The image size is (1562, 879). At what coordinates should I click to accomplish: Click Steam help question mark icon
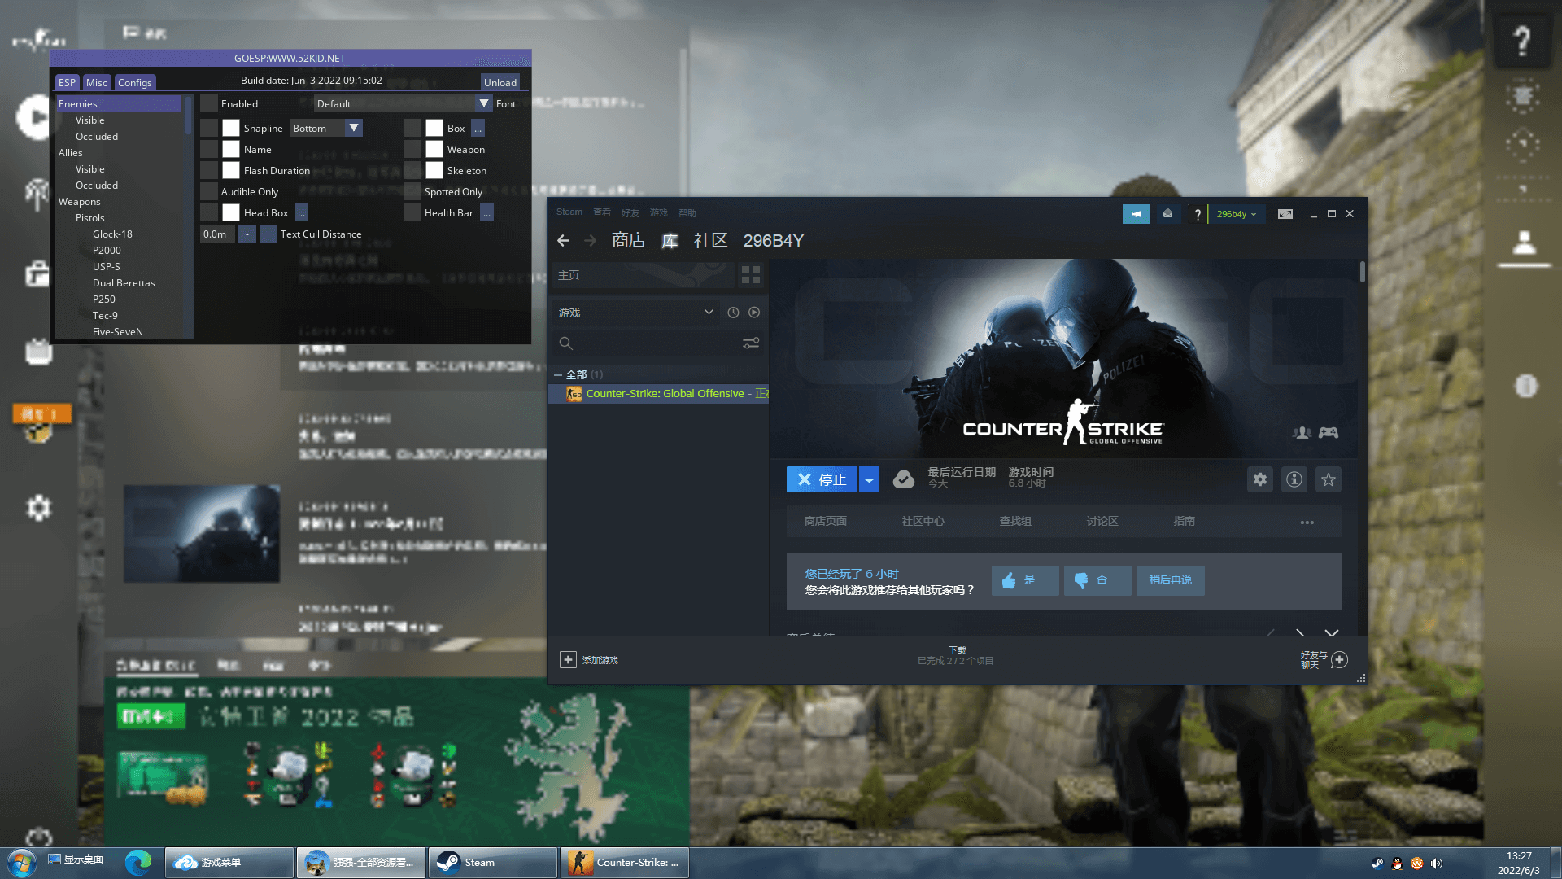[x=1198, y=214]
